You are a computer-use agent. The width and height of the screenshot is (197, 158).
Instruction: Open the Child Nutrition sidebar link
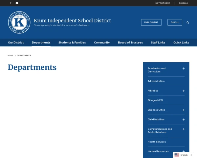tap(156, 119)
